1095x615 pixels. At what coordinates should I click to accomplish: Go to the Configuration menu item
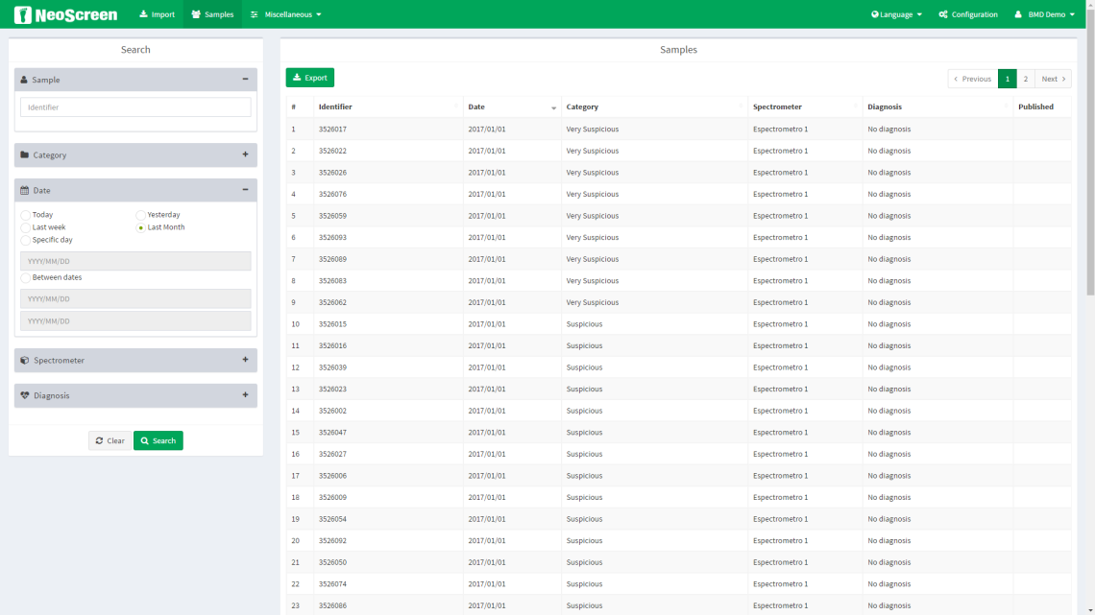tap(968, 14)
